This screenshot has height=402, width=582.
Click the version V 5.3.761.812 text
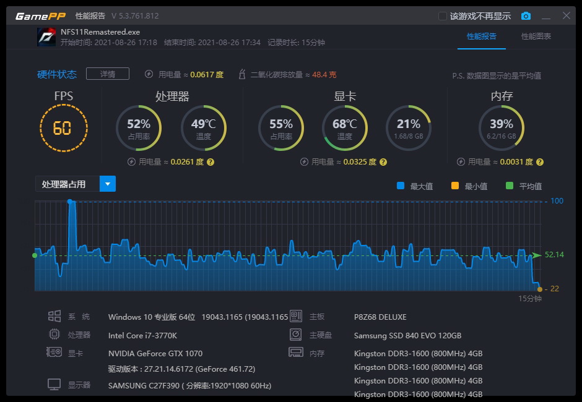click(x=135, y=16)
